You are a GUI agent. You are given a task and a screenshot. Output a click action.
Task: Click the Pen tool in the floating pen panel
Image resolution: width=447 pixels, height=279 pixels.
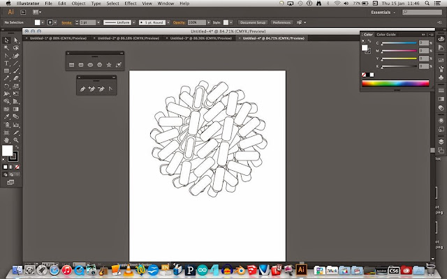click(83, 89)
